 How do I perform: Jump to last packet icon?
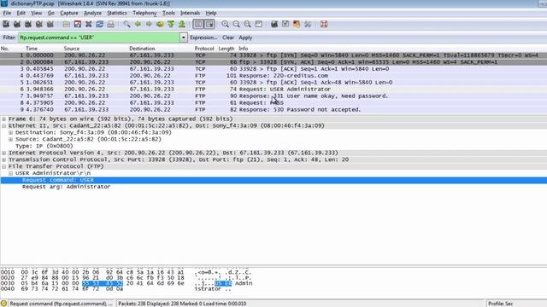182,24
